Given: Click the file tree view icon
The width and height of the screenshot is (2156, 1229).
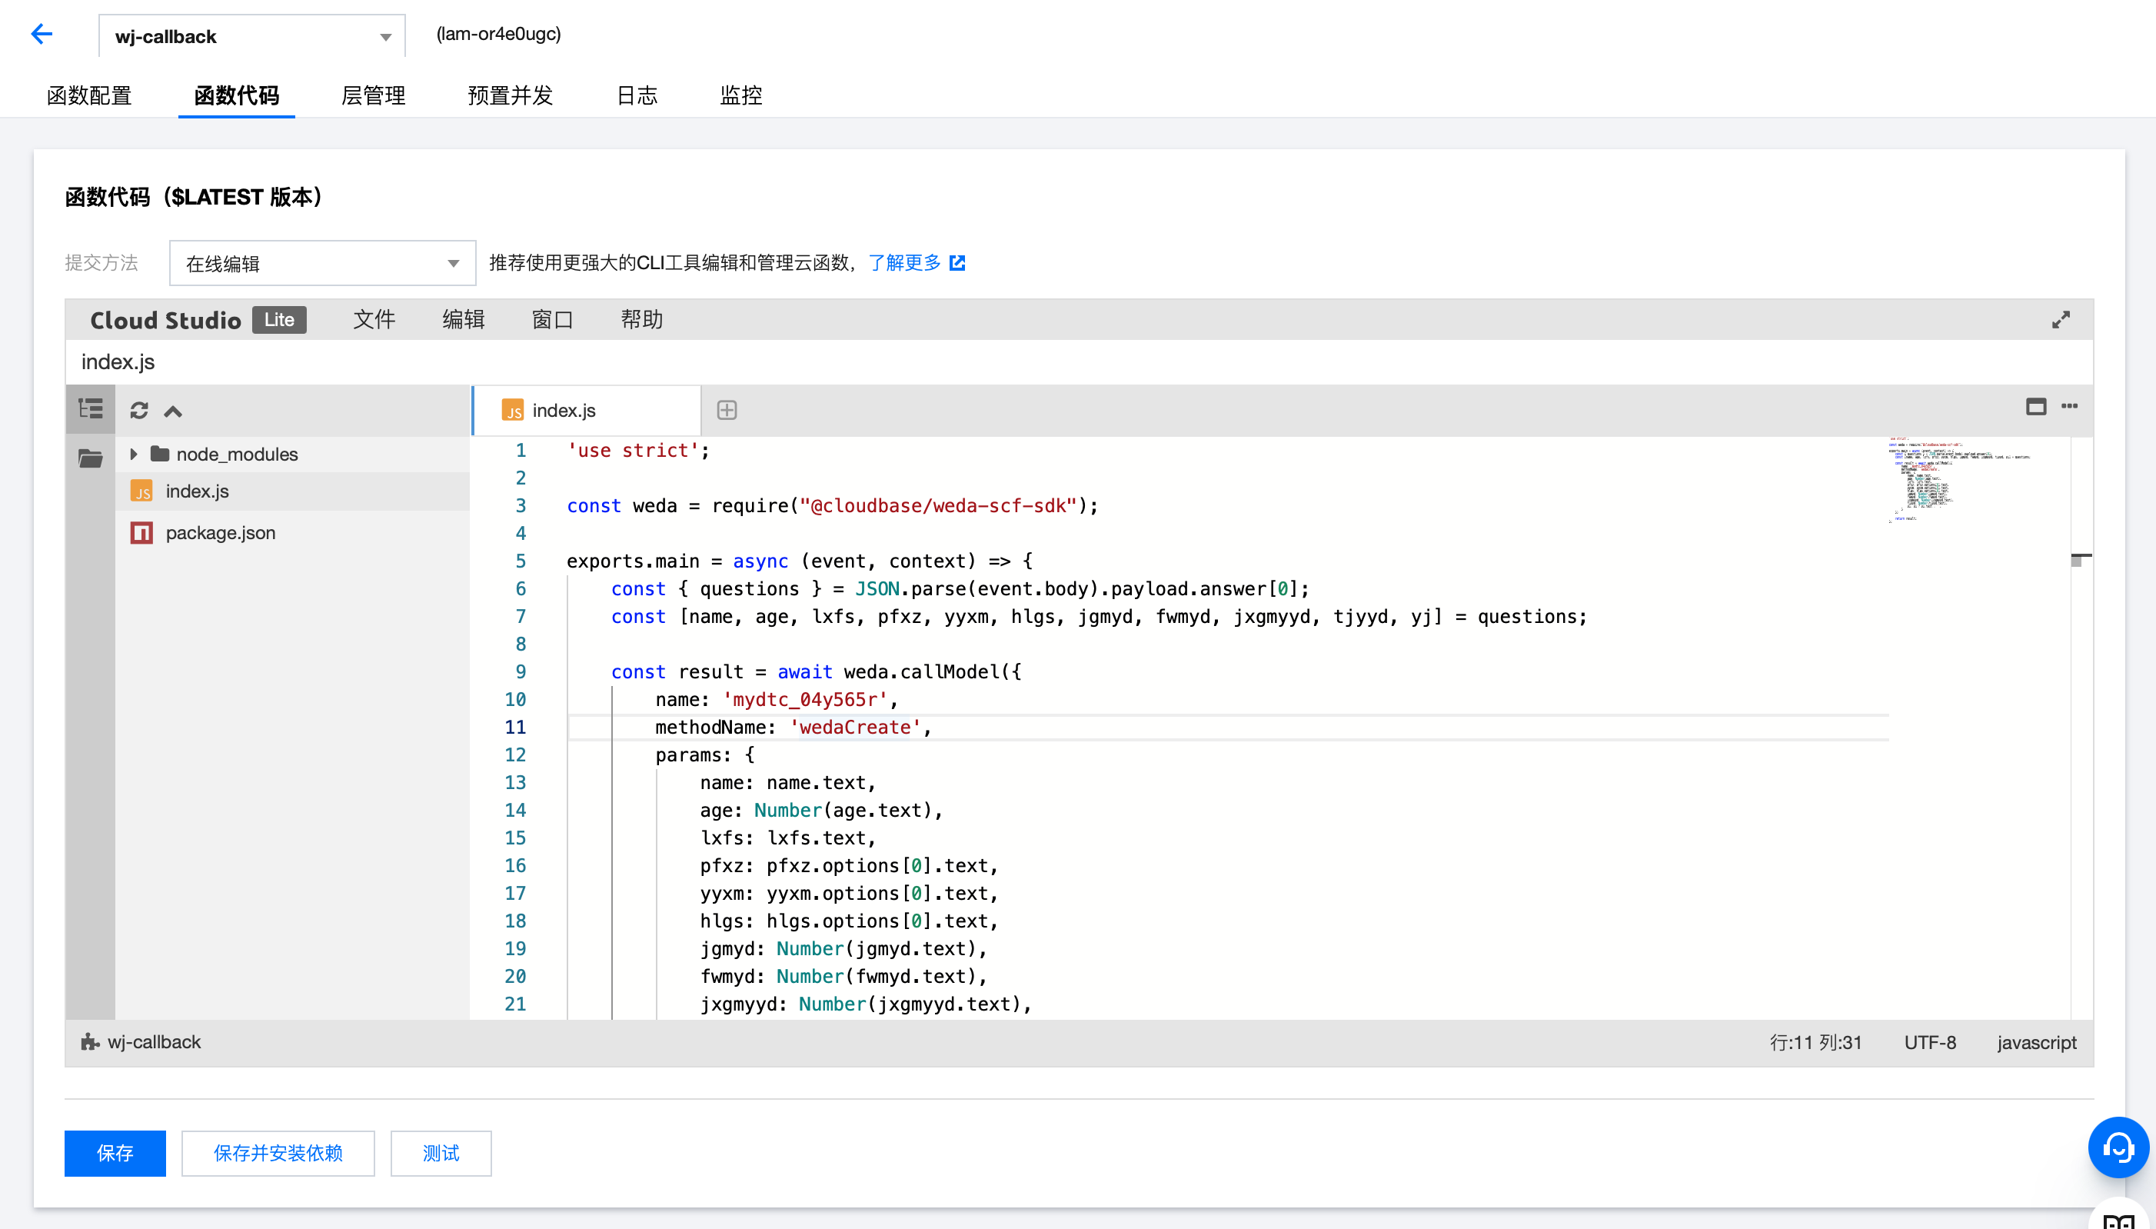Looking at the screenshot, I should pyautogui.click(x=90, y=410).
